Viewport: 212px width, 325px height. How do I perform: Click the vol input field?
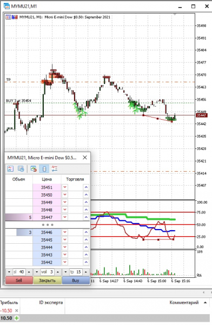(48, 272)
